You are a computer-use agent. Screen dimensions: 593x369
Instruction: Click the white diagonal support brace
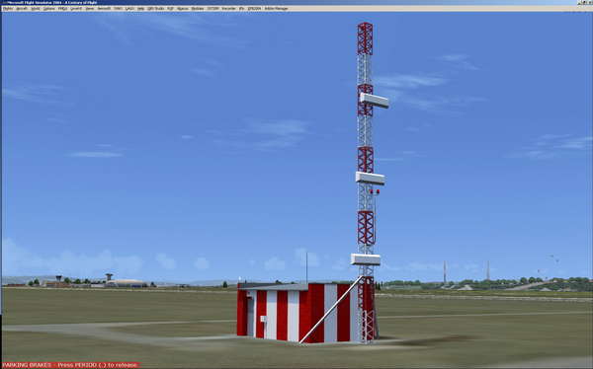pos(331,310)
